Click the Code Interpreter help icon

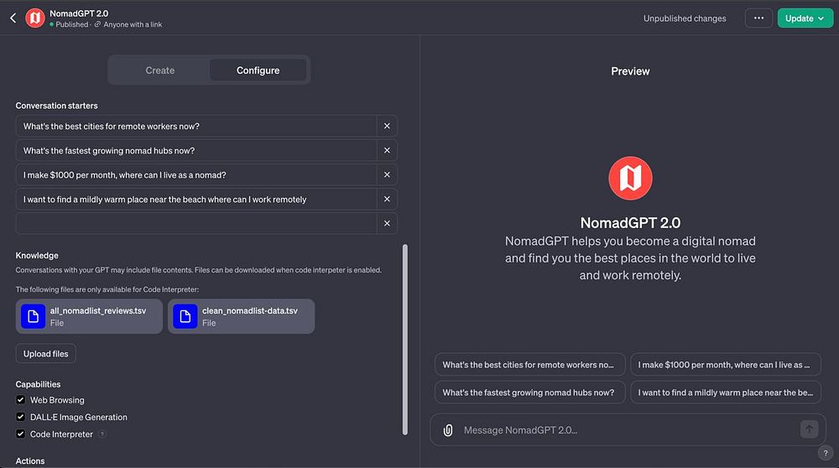pos(102,434)
